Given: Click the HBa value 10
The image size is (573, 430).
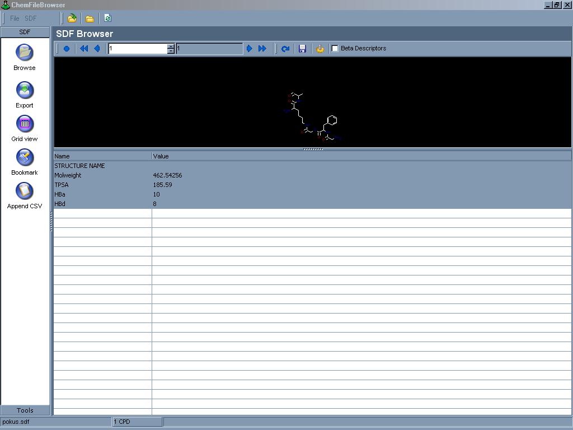Looking at the screenshot, I should 157,194.
